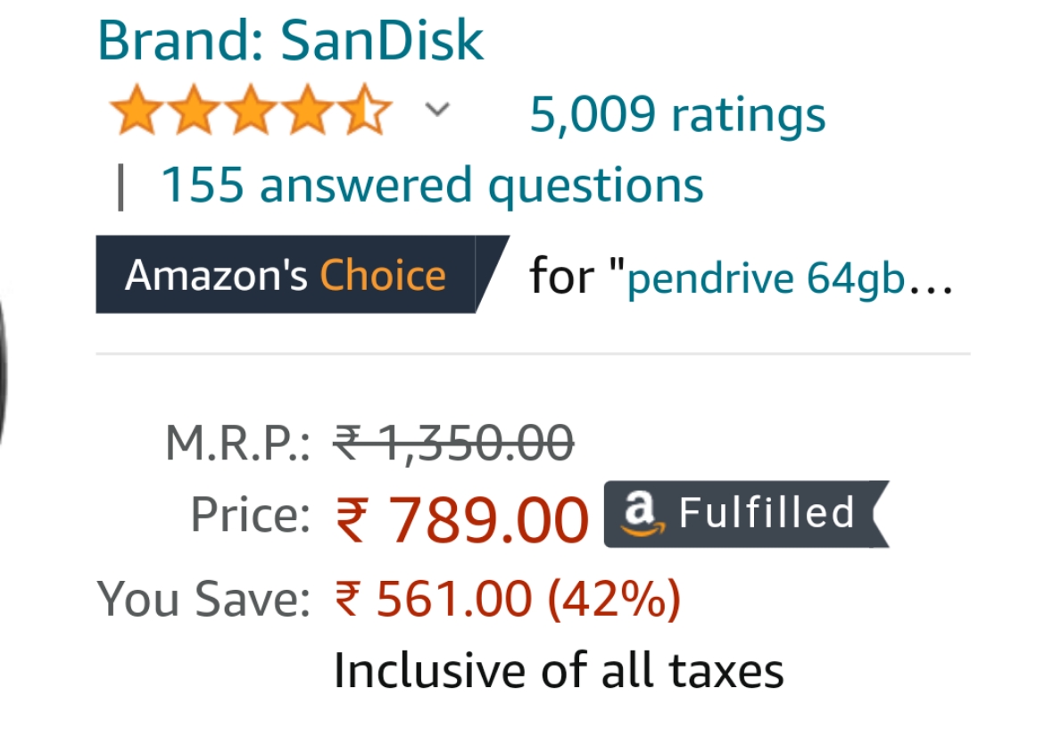Click the product image at left edge
This screenshot has height=729, width=1053.
click(4, 369)
